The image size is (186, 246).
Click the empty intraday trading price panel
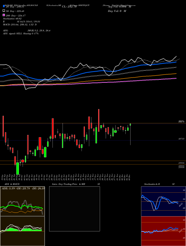pos(74,209)
